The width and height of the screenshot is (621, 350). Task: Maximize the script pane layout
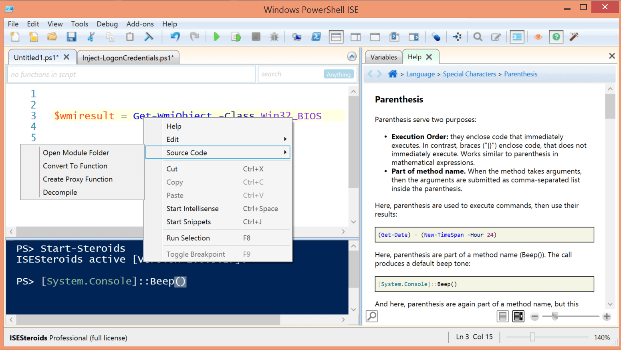click(375, 37)
